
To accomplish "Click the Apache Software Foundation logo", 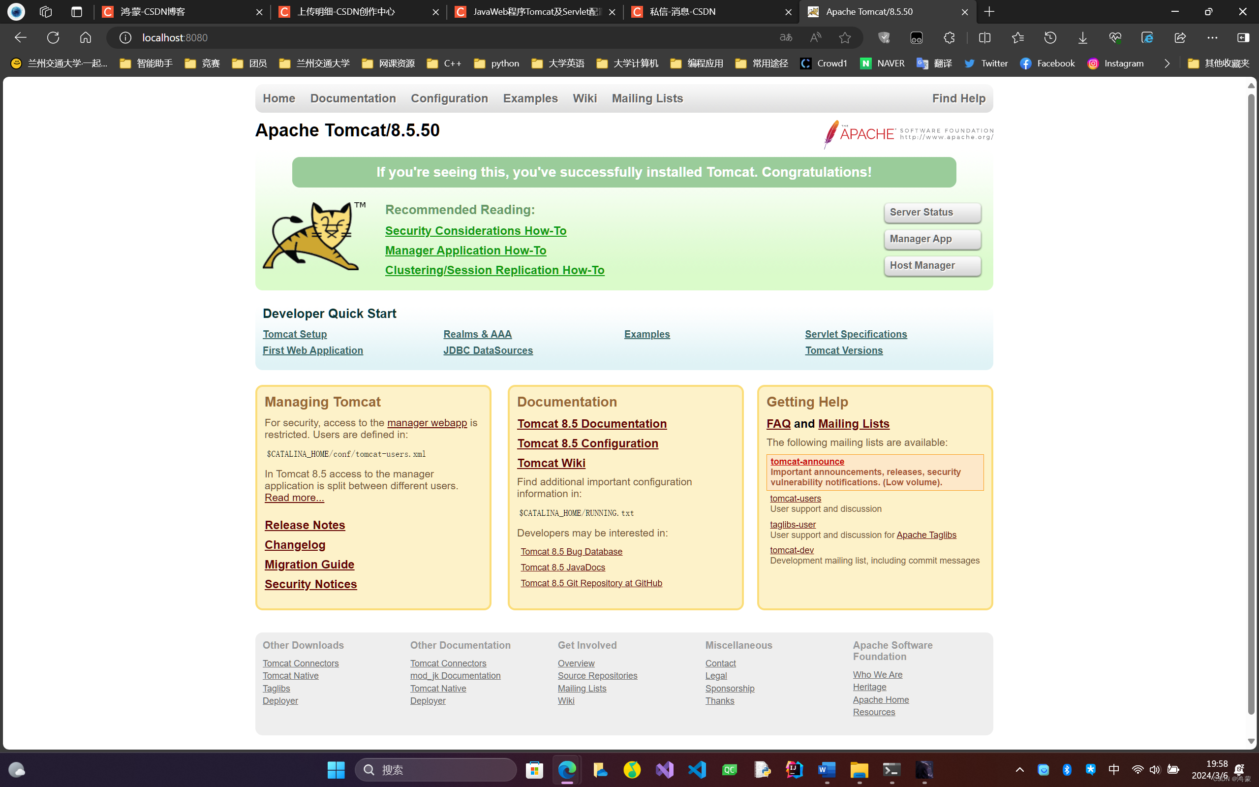I will [x=908, y=134].
